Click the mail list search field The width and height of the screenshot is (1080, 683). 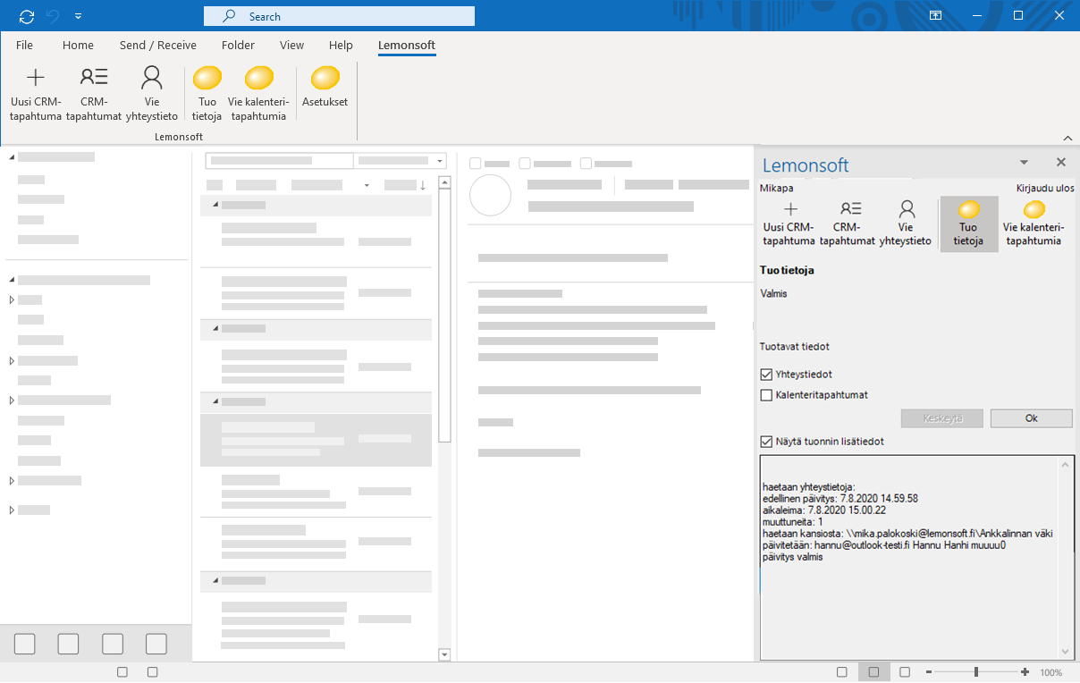(x=279, y=161)
